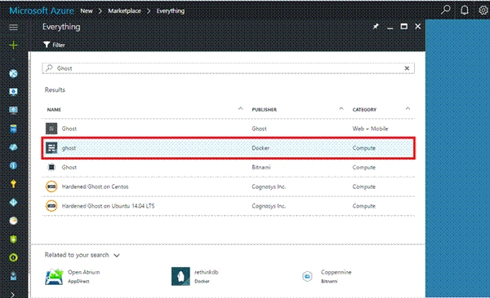Open the gauge Monitor sidebar icon
The height and width of the screenshot is (298, 490).
13,221
